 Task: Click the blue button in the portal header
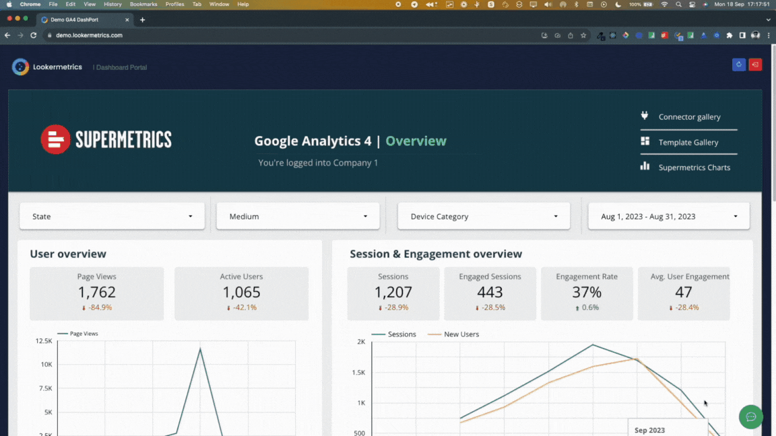coord(739,65)
